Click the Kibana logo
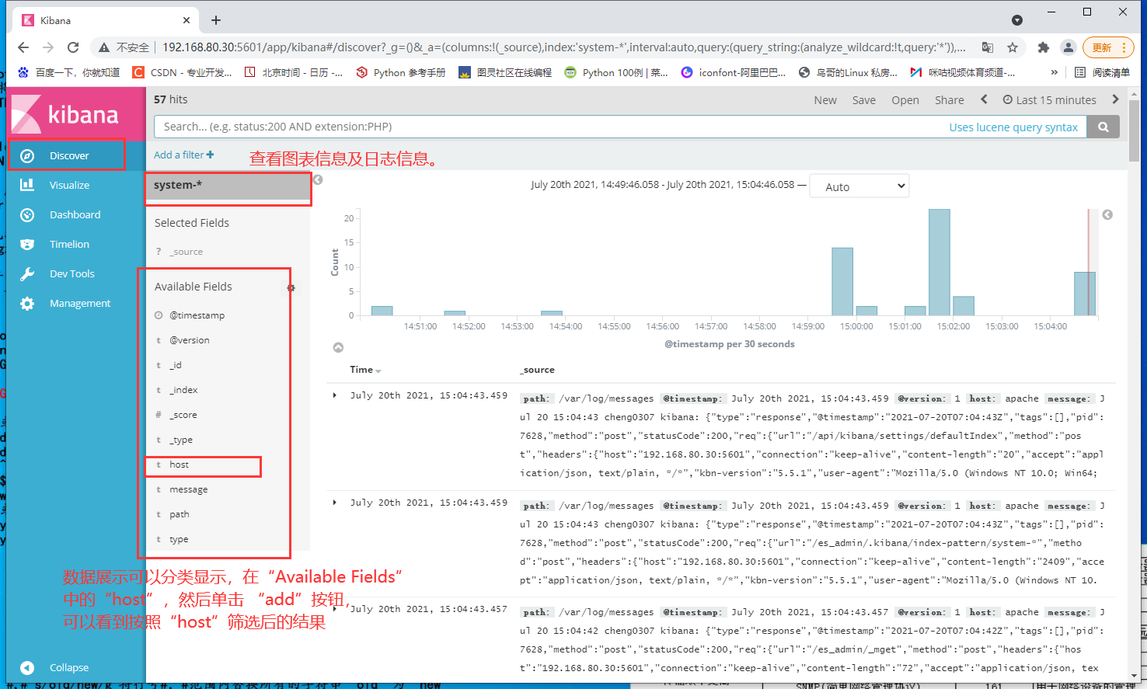 pos(66,114)
